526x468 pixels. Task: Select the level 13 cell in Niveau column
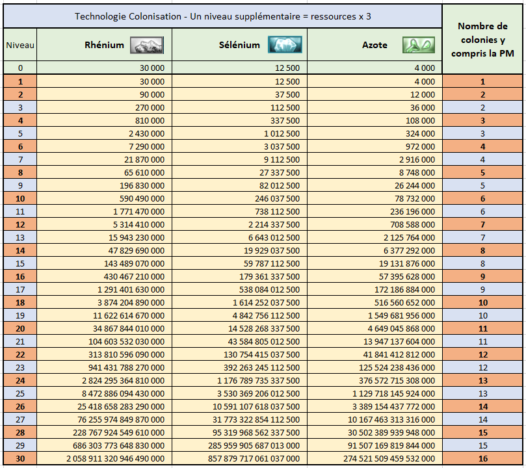[20, 237]
